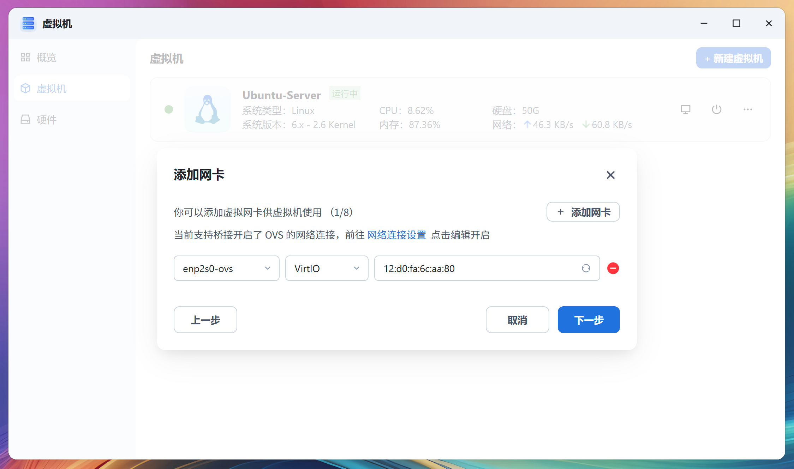794x469 pixels.
Task: Open 网络连接设置 network connection settings link
Action: tap(396, 235)
